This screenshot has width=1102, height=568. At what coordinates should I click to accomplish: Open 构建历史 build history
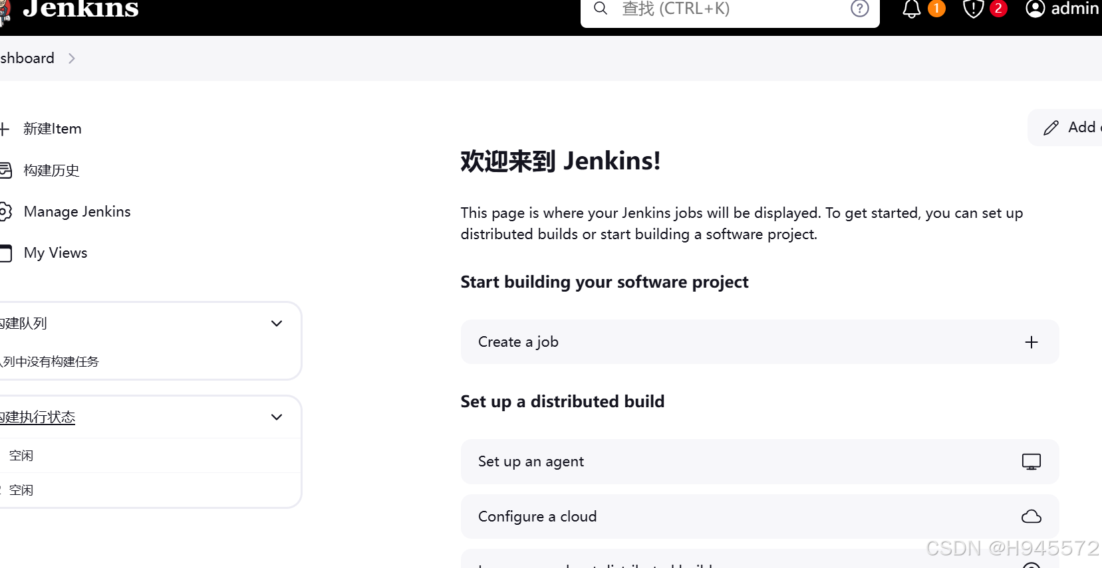51,171
